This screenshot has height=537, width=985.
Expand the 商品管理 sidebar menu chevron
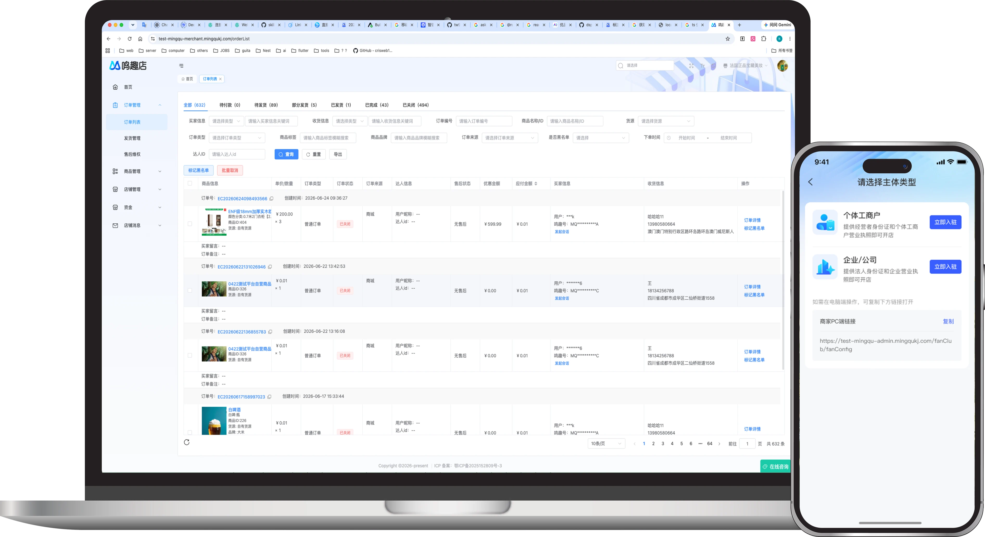pyautogui.click(x=160, y=171)
